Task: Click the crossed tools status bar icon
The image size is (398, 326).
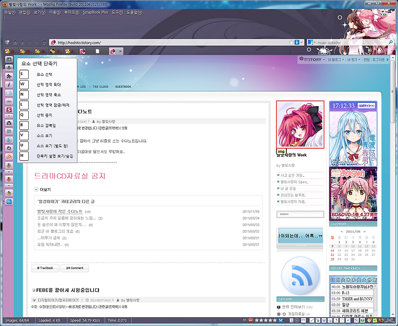Action: click(x=357, y=320)
